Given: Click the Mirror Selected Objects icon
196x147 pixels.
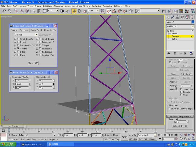Looking at the screenshot, I should click(x=164, y=11).
